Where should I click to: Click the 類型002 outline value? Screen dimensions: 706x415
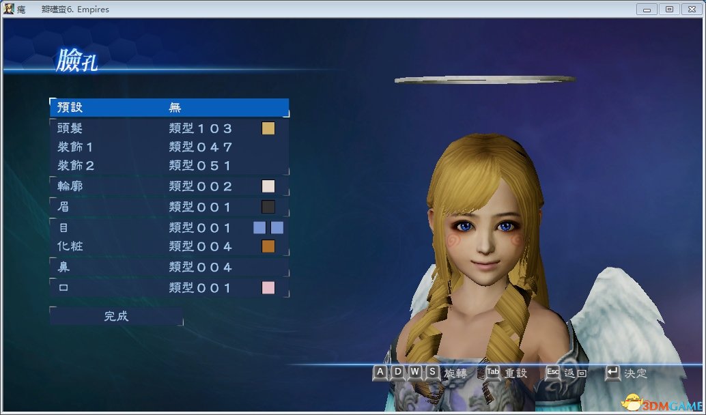pos(200,186)
